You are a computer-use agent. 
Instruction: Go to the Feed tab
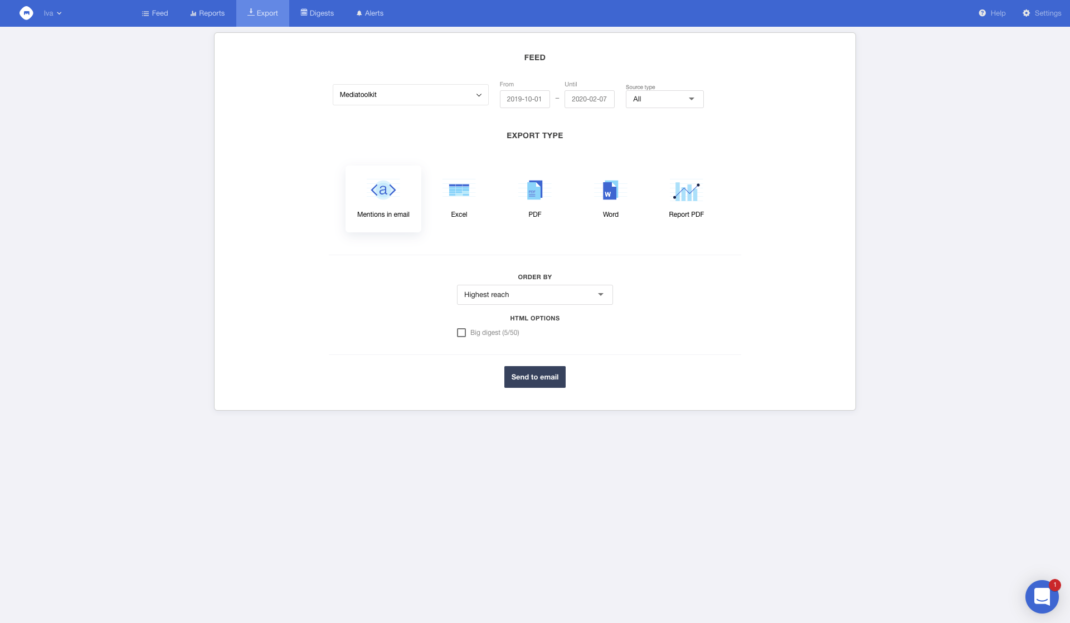click(x=155, y=13)
